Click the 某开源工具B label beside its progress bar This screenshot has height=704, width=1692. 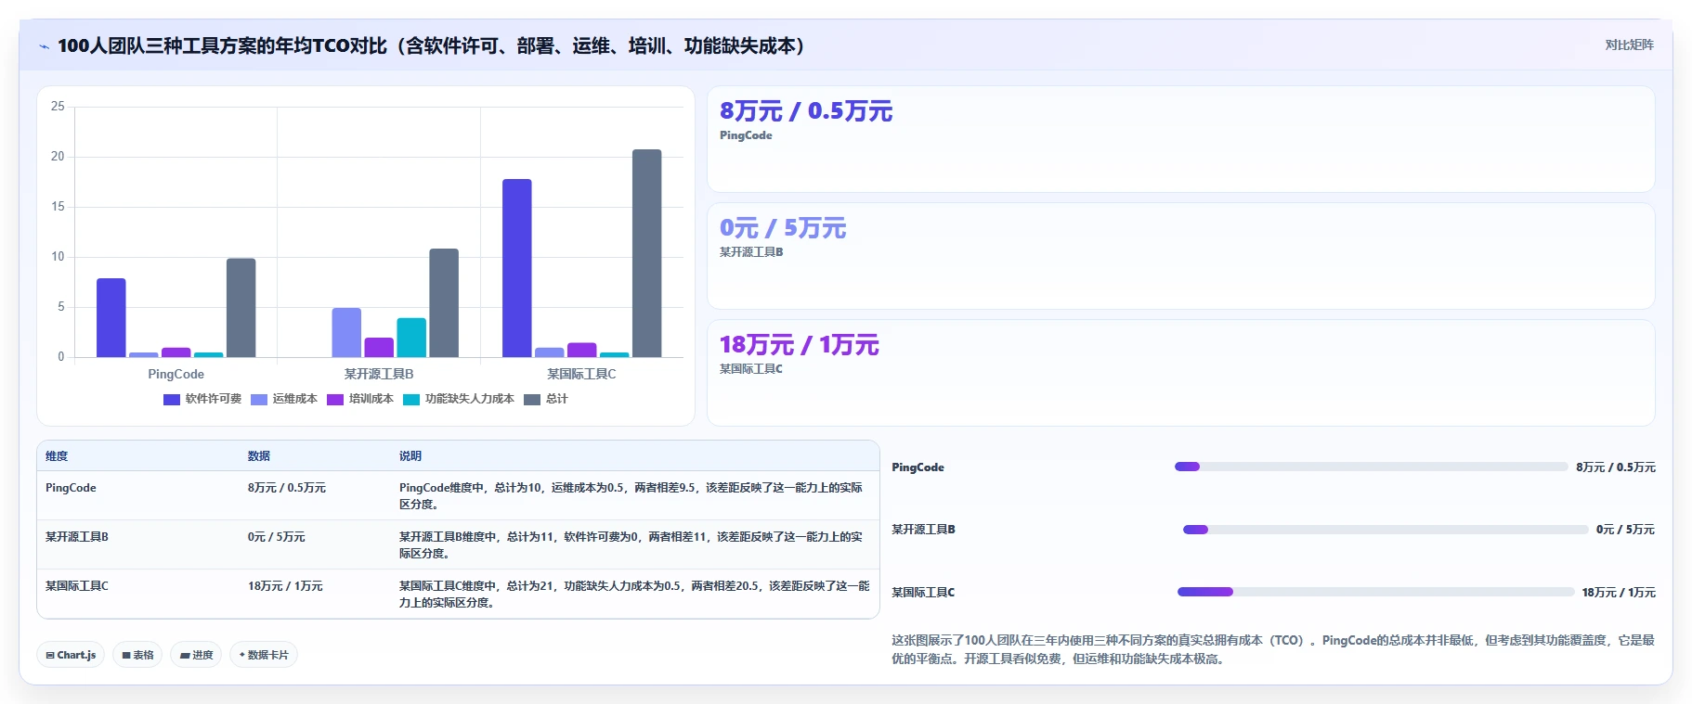point(923,530)
